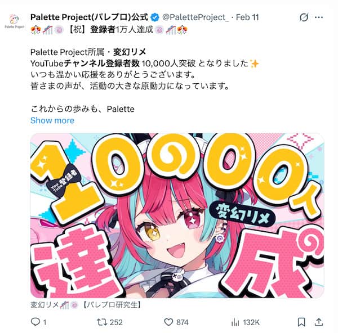Image resolution: width=338 pixels, height=333 pixels.
Task: Open the @PaletteProject_ handle link
Action: [195, 17]
